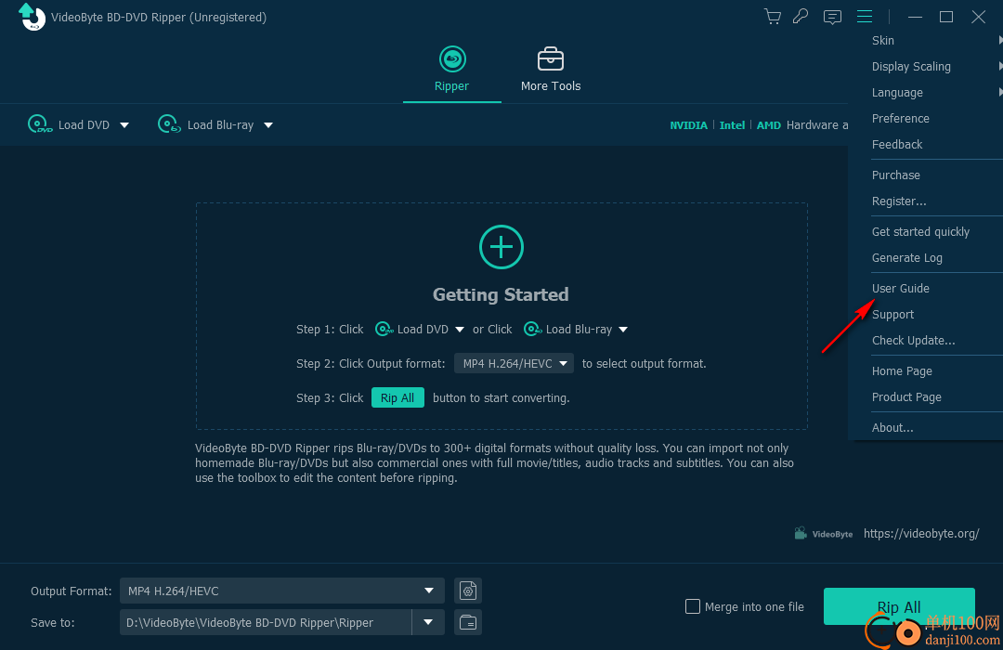
Task: Click the Save to path field
Action: point(266,622)
